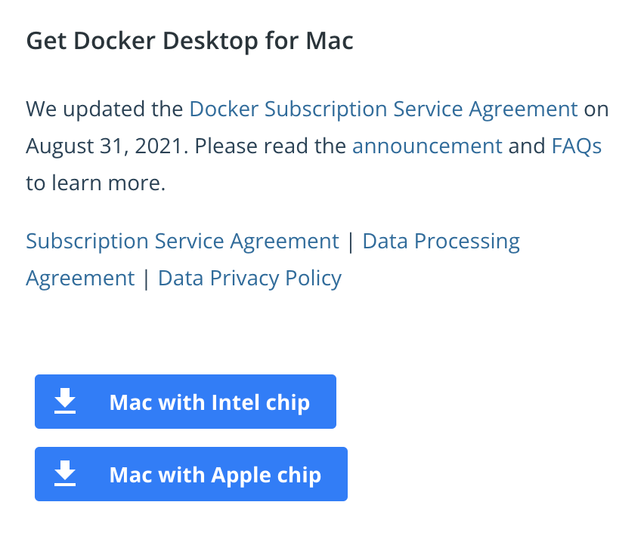Click the wrapped Agreement link before Data Privacy Policy
This screenshot has height=542, width=644.
(x=80, y=279)
